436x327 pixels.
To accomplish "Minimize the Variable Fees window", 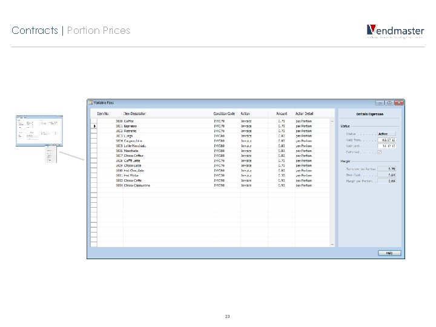I will point(380,102).
